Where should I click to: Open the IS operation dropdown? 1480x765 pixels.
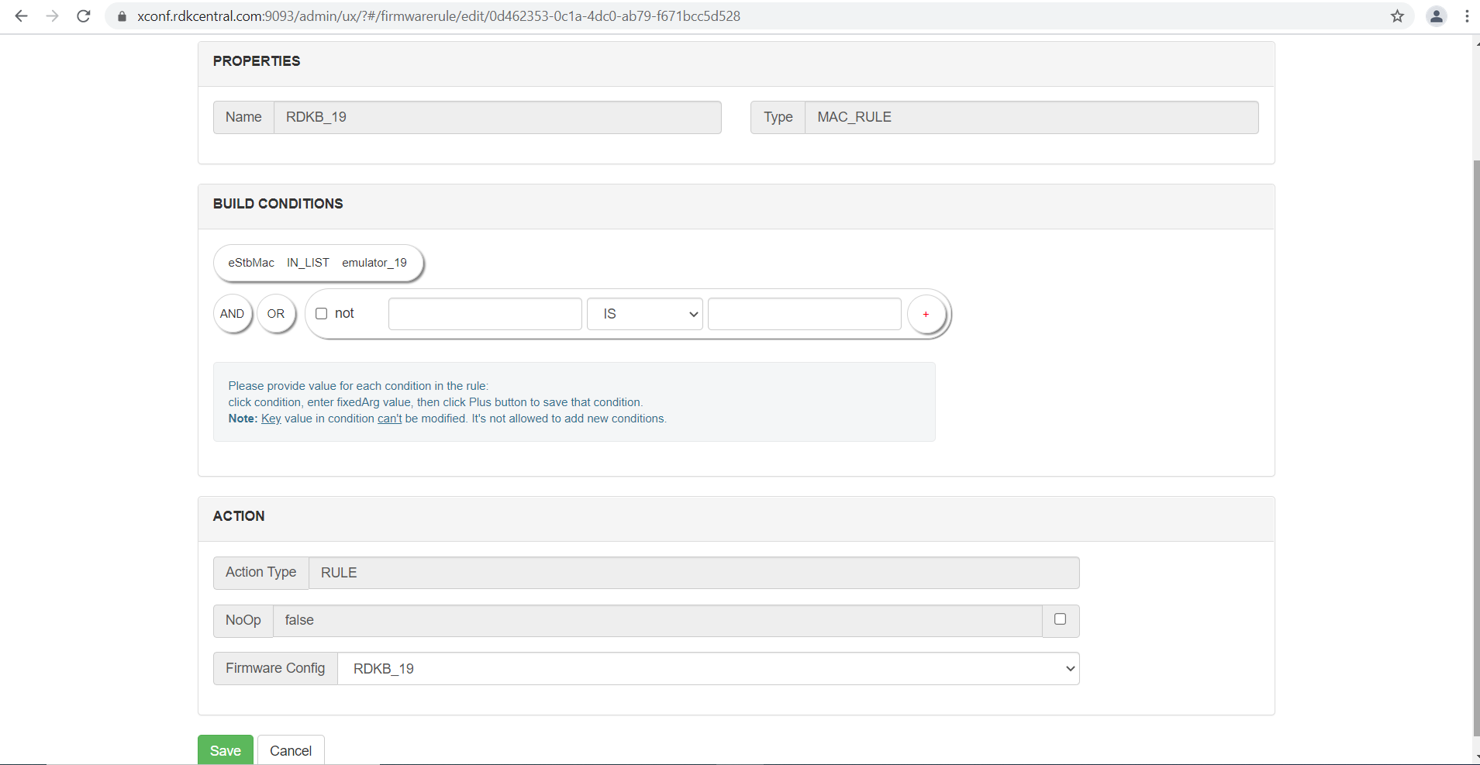tap(644, 314)
